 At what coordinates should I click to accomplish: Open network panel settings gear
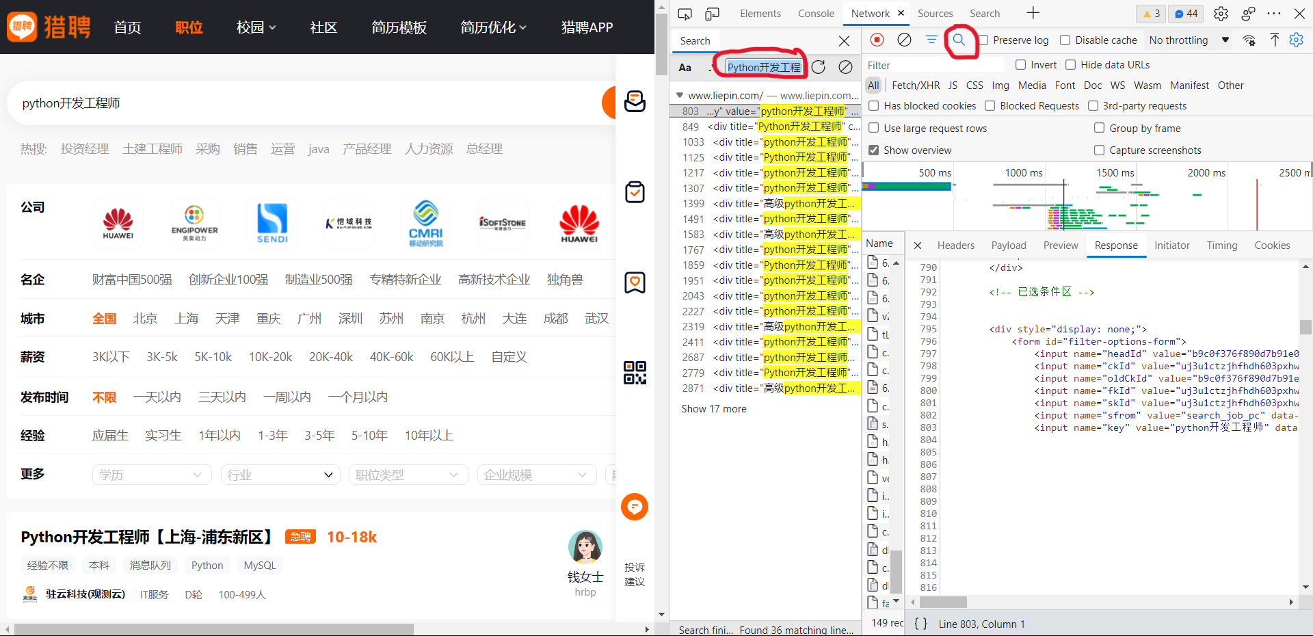coord(1296,40)
